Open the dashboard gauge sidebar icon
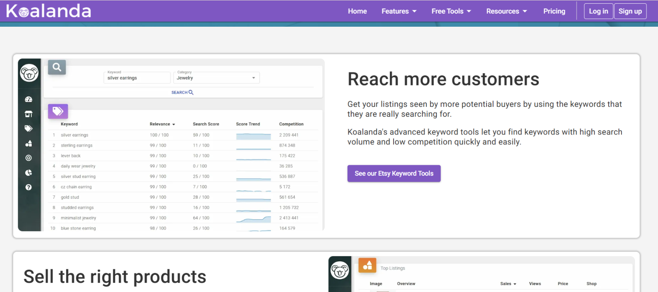658x292 pixels. (28, 99)
